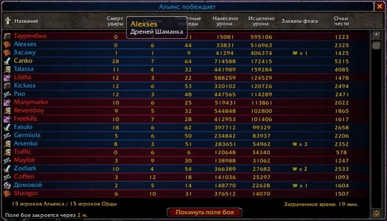Sort by the Нанесено урона column header
The width and height of the screenshot is (387, 221).
225,21
